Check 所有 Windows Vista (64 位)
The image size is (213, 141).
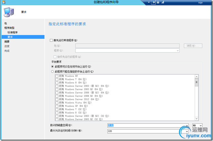[57, 103]
